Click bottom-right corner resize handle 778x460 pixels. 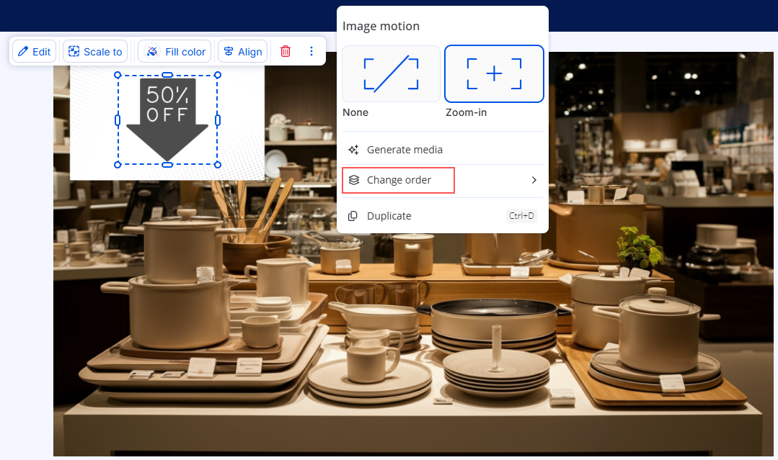(218, 165)
